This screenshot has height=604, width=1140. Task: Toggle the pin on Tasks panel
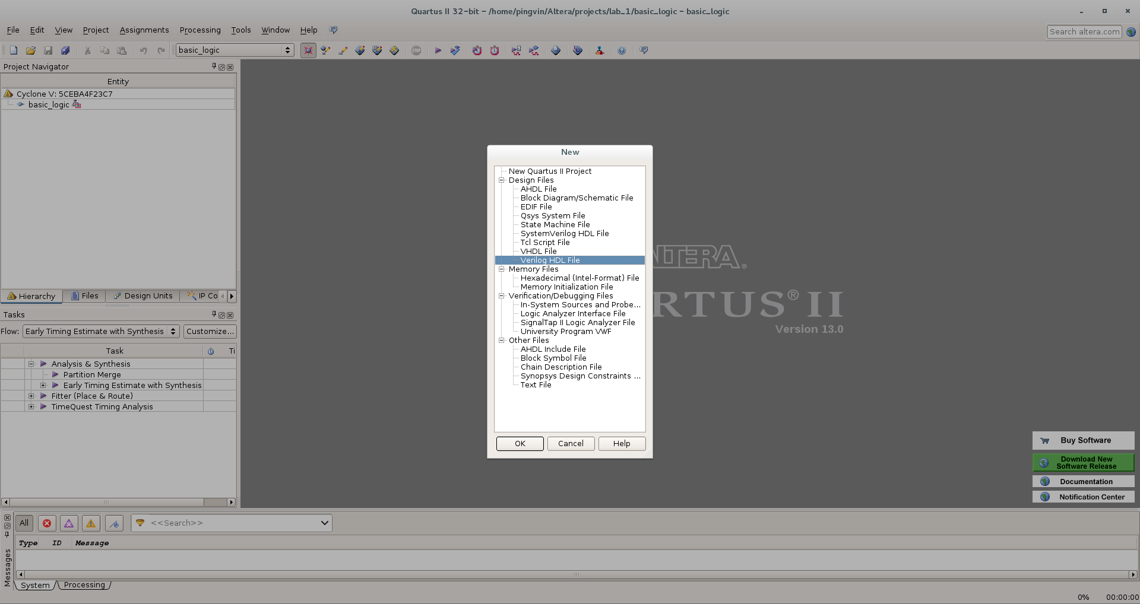(214, 314)
